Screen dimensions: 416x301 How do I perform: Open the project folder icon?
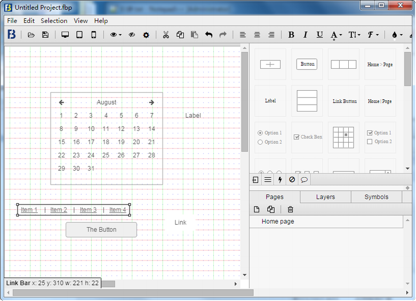(x=31, y=35)
